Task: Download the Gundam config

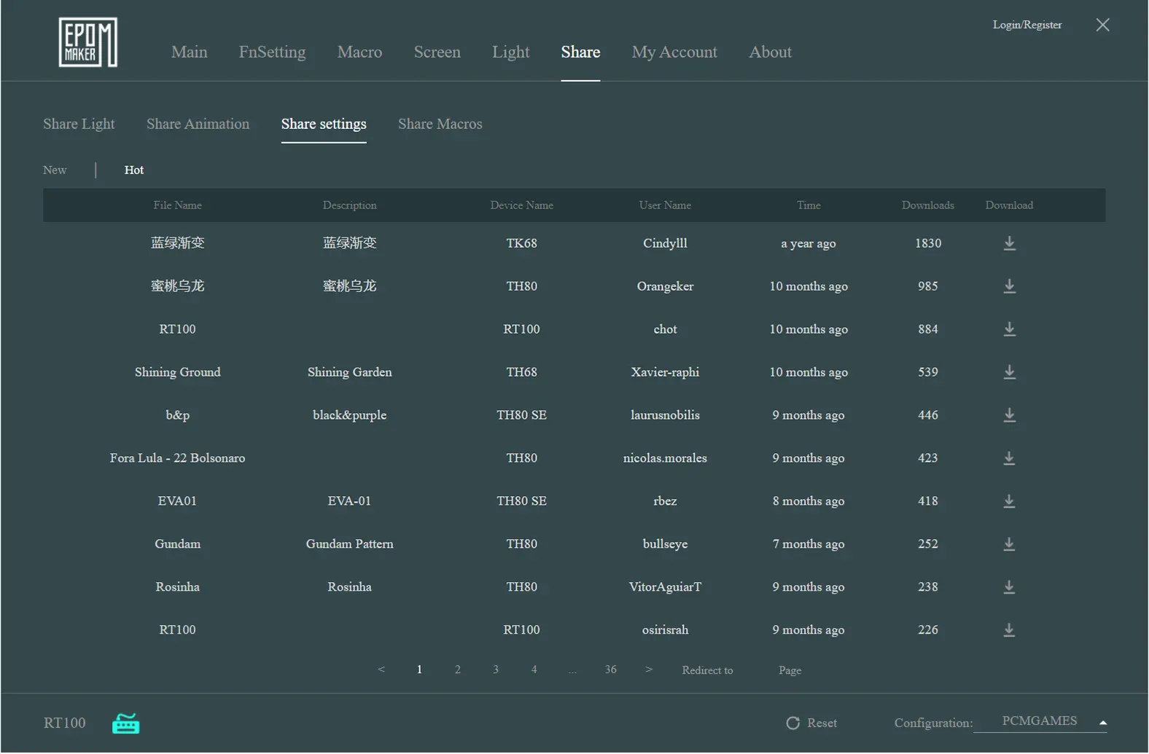Action: click(x=1009, y=544)
